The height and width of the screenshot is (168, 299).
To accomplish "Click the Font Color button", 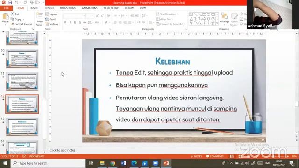I will point(106,22).
